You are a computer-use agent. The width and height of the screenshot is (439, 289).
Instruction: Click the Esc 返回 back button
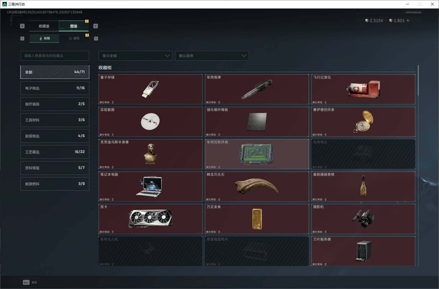coord(30,282)
